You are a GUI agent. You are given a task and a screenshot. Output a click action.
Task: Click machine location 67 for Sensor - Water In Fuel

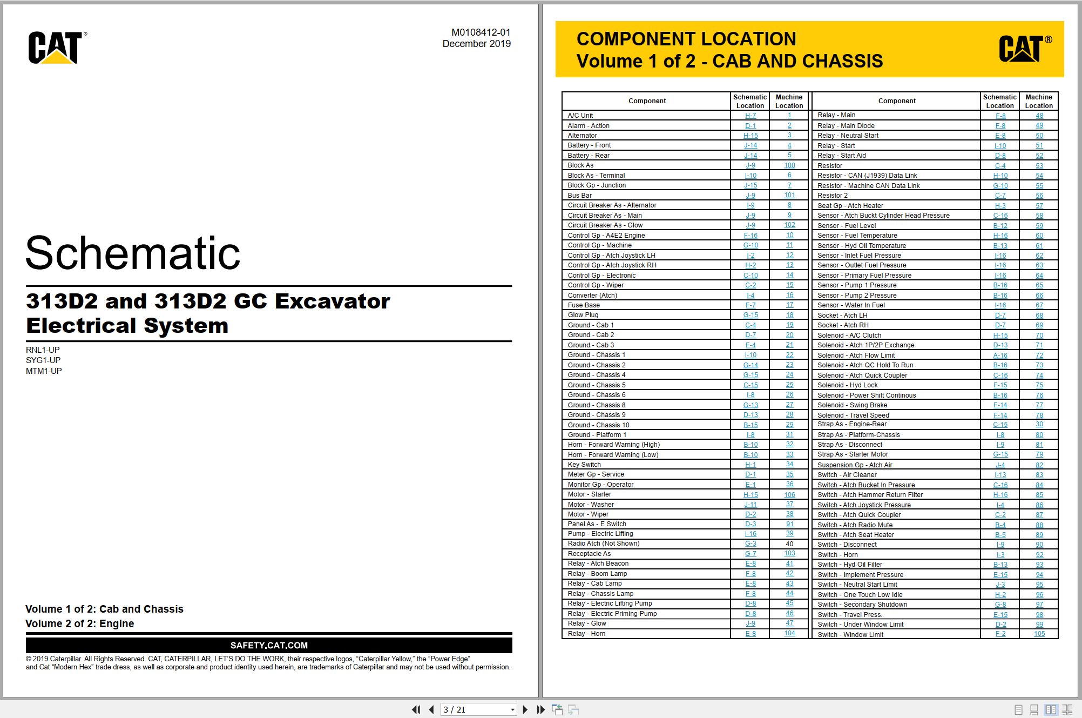(1039, 305)
